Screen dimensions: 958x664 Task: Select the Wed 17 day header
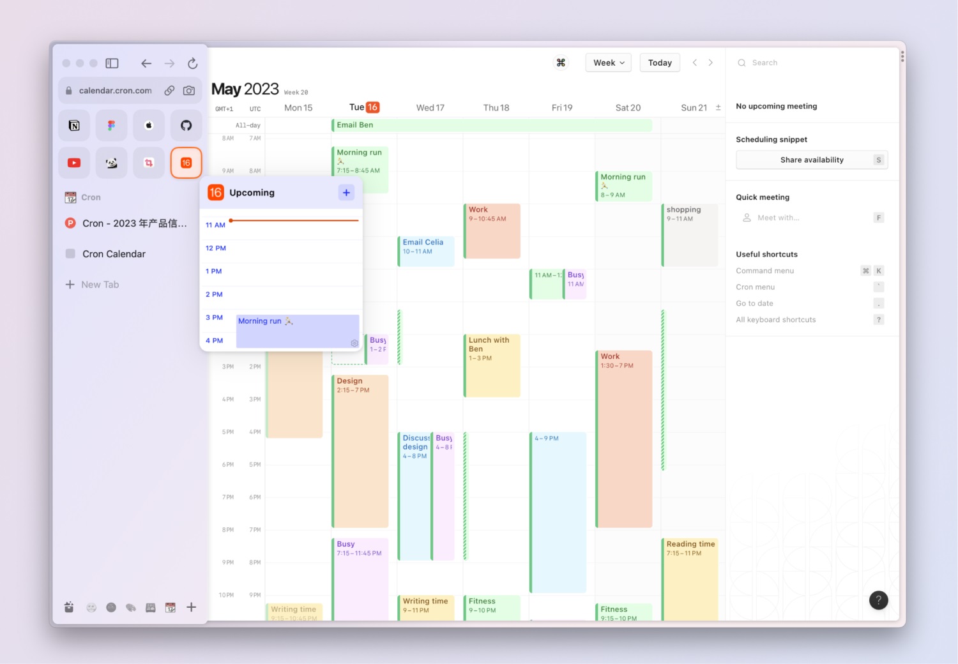(x=430, y=108)
